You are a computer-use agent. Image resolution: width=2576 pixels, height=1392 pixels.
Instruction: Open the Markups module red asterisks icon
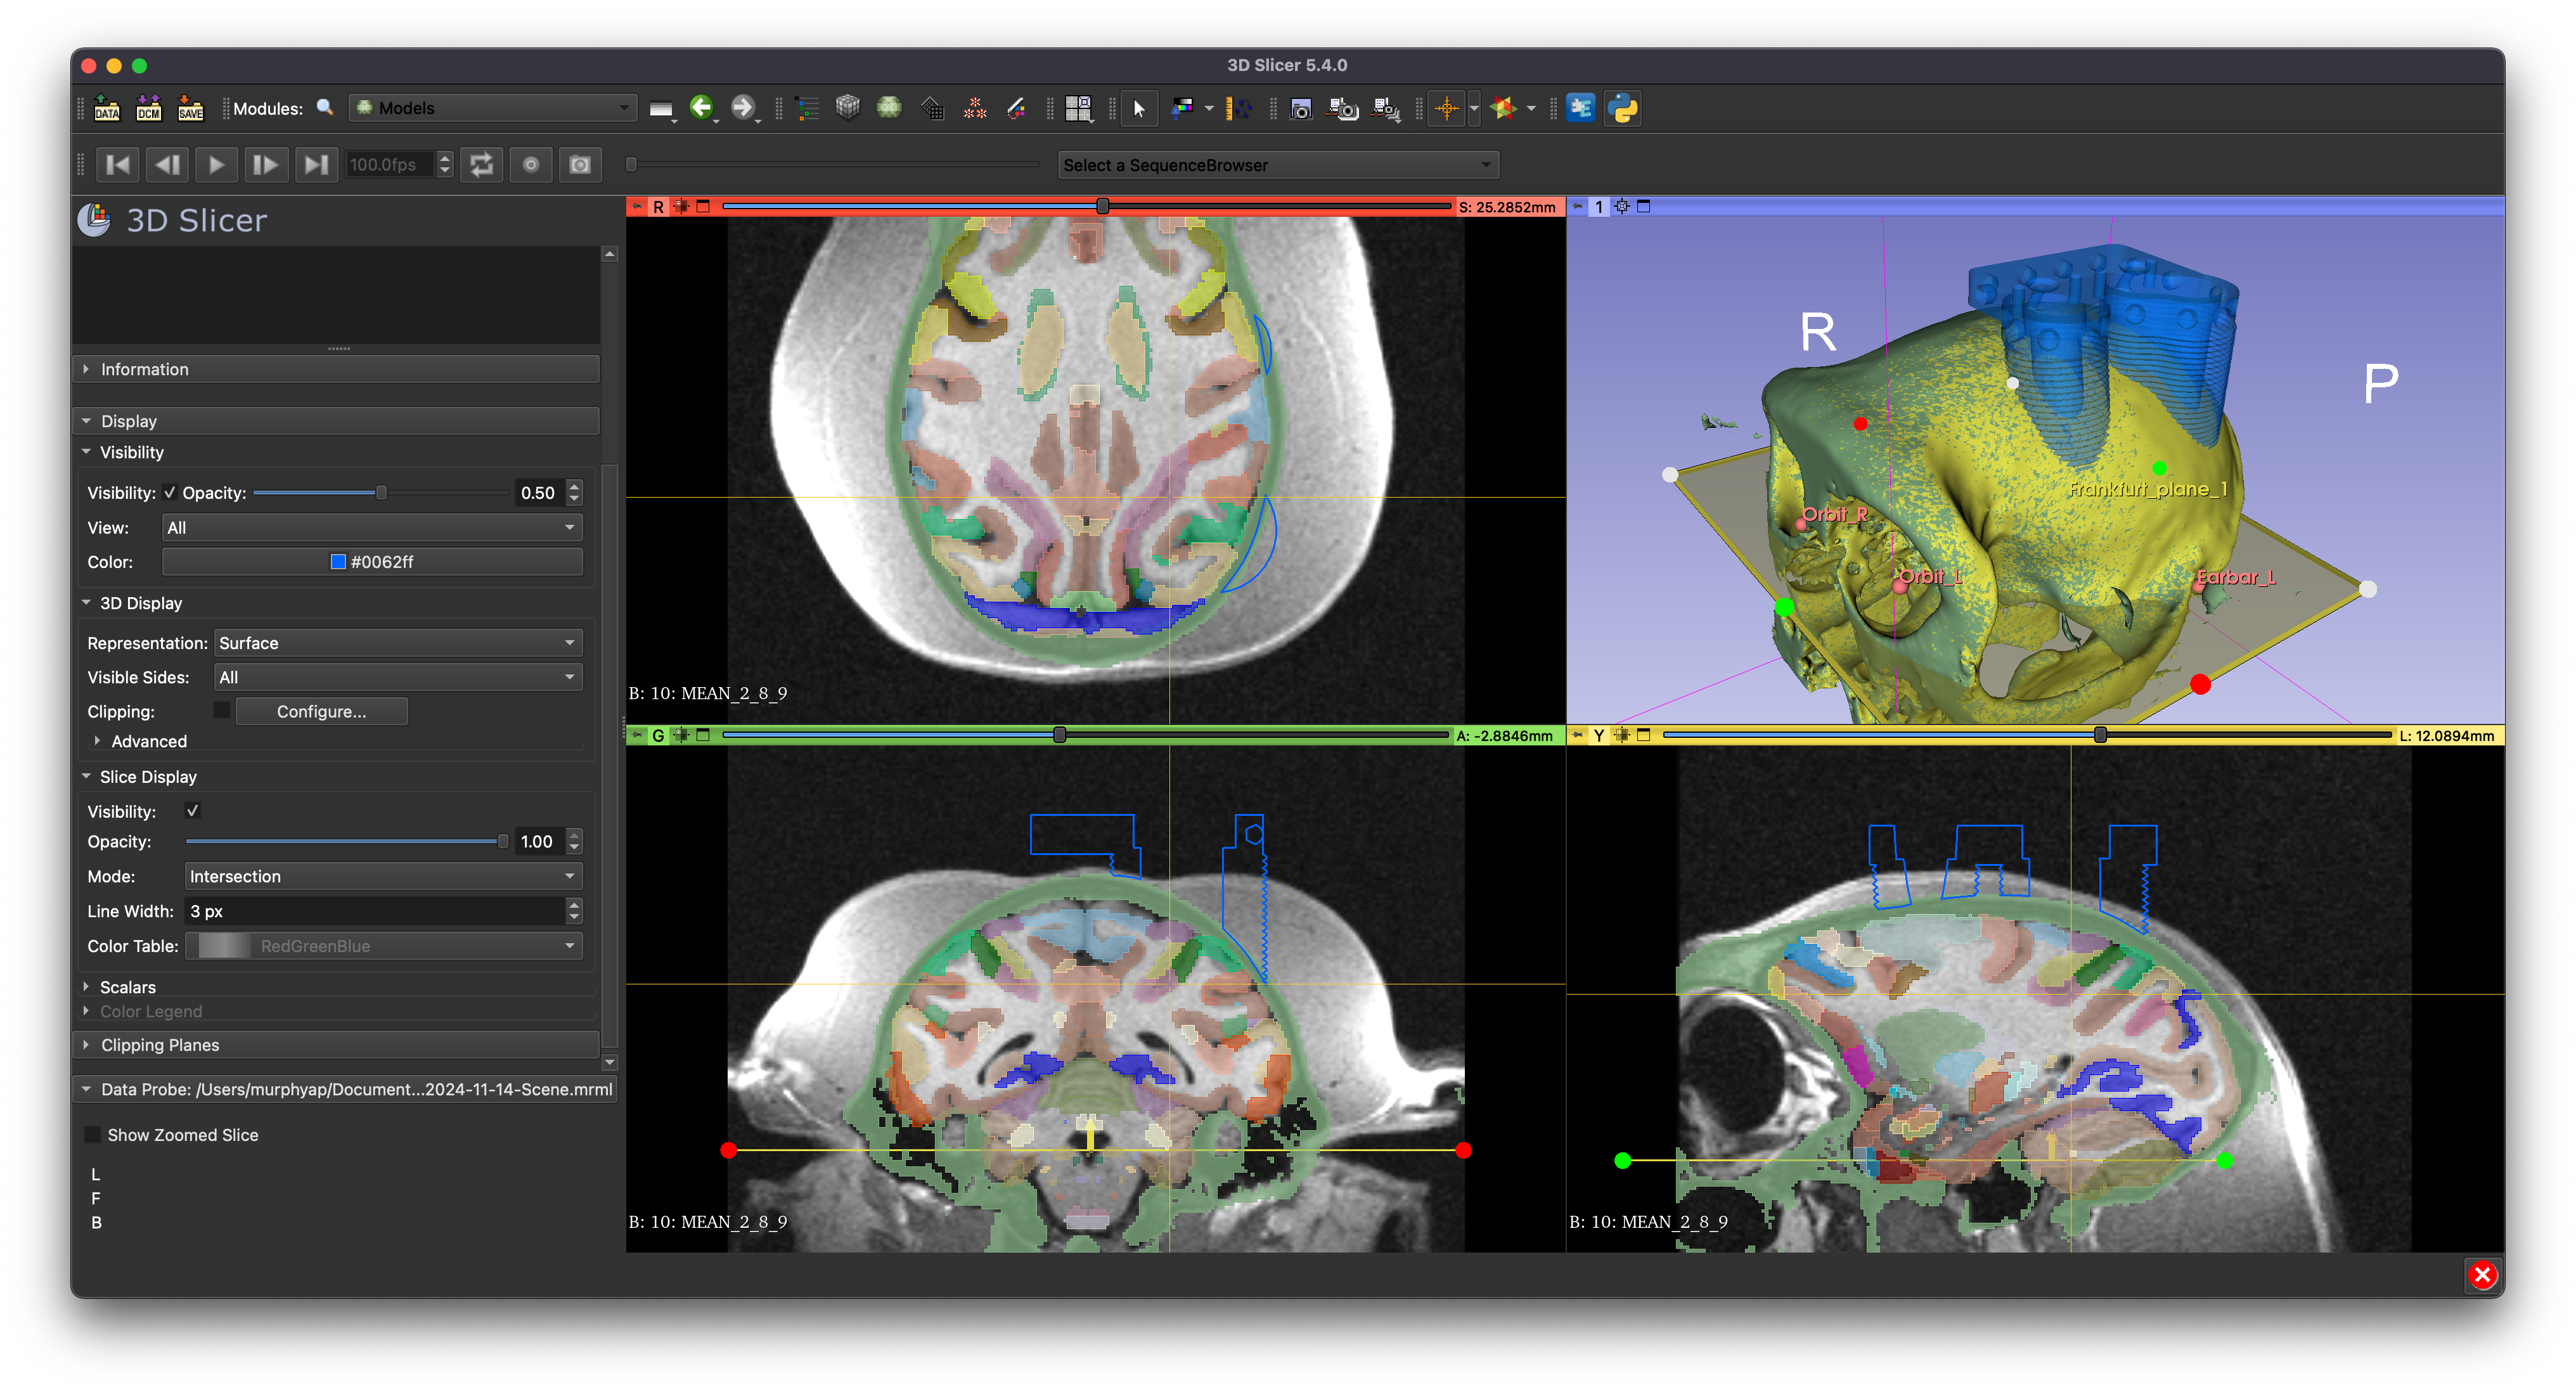pos(974,108)
